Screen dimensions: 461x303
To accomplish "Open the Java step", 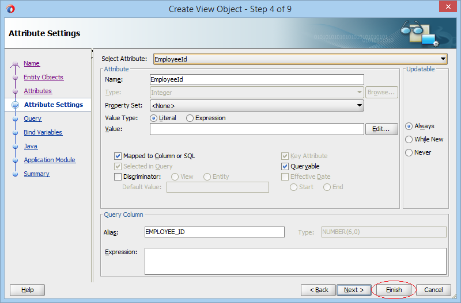I will tap(31, 146).
